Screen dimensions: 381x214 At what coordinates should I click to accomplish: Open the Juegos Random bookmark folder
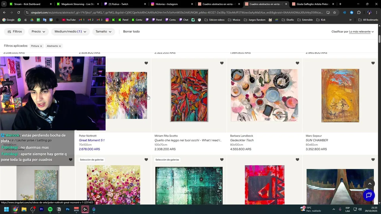[254, 20]
